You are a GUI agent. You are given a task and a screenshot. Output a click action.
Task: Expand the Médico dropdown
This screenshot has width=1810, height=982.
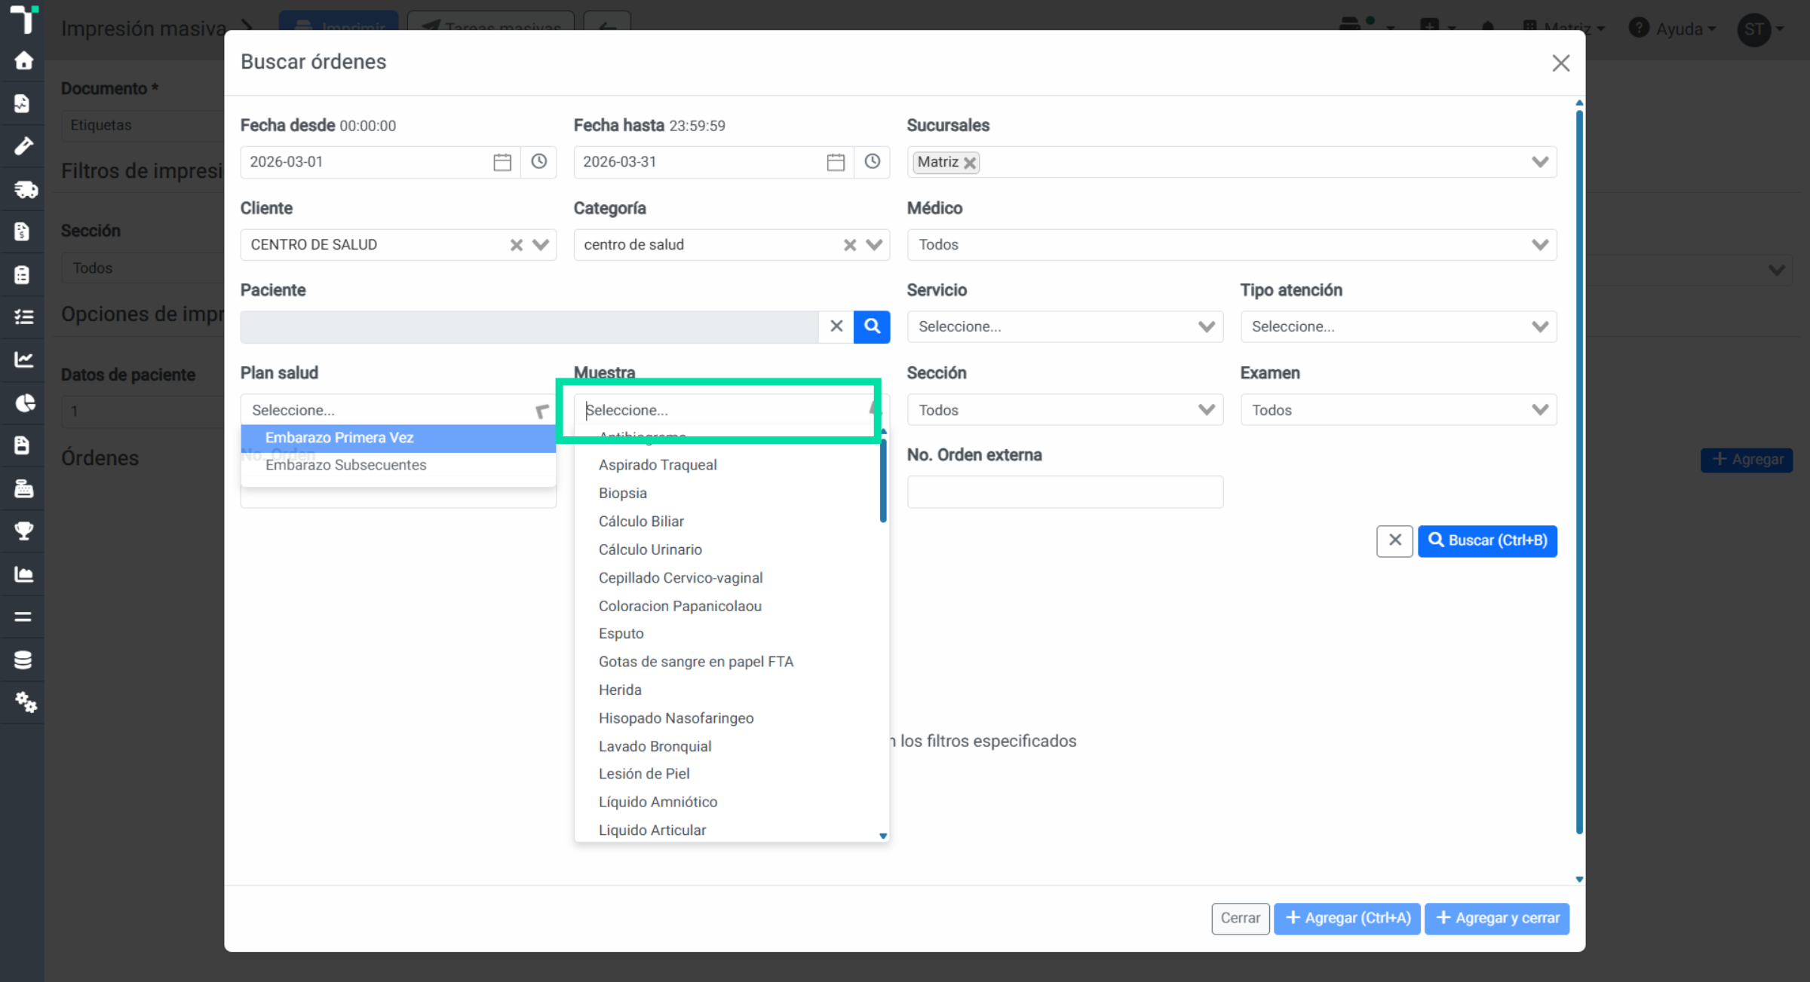tap(1232, 245)
